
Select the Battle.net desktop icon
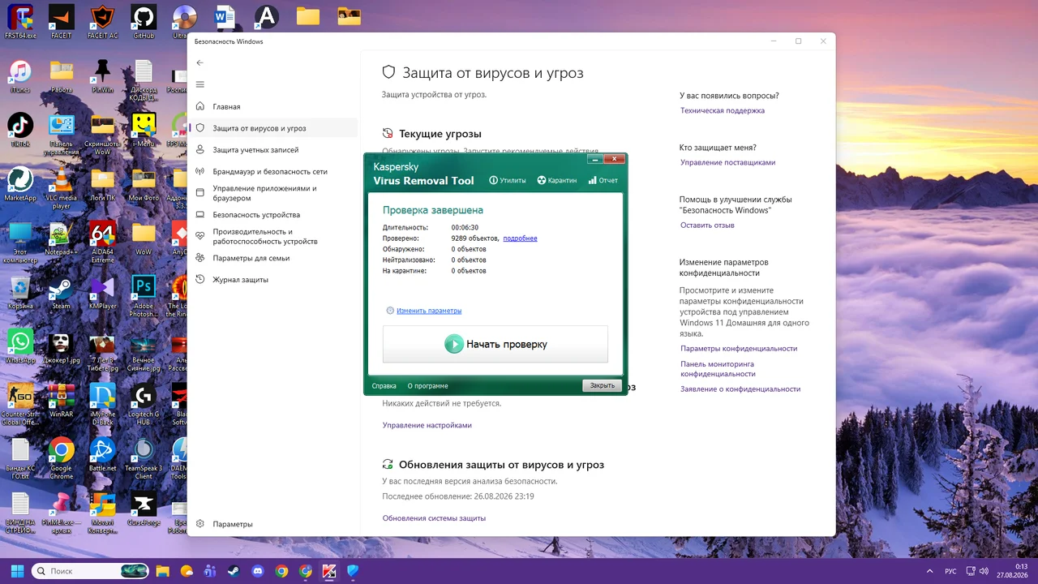point(103,454)
